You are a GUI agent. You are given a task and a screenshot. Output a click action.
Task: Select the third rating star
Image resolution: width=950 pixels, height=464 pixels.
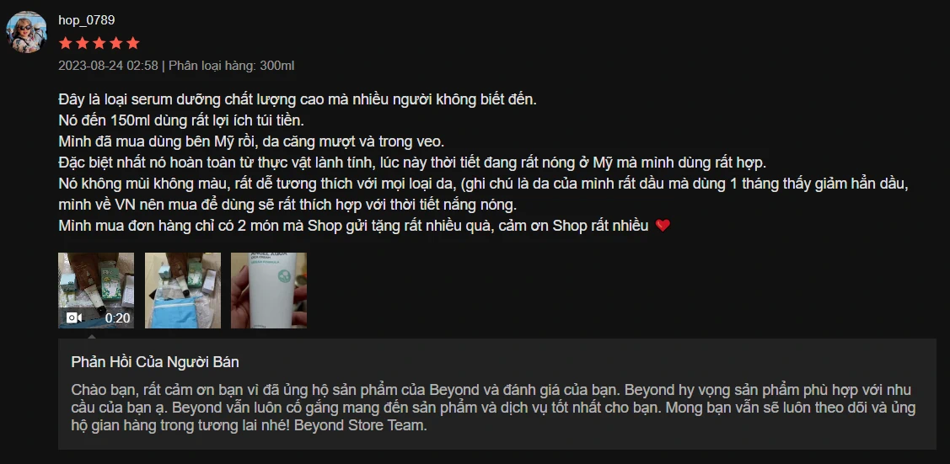pos(99,44)
